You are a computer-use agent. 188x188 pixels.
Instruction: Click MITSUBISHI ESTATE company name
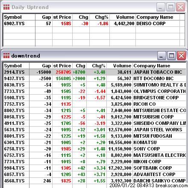tap(159, 110)
